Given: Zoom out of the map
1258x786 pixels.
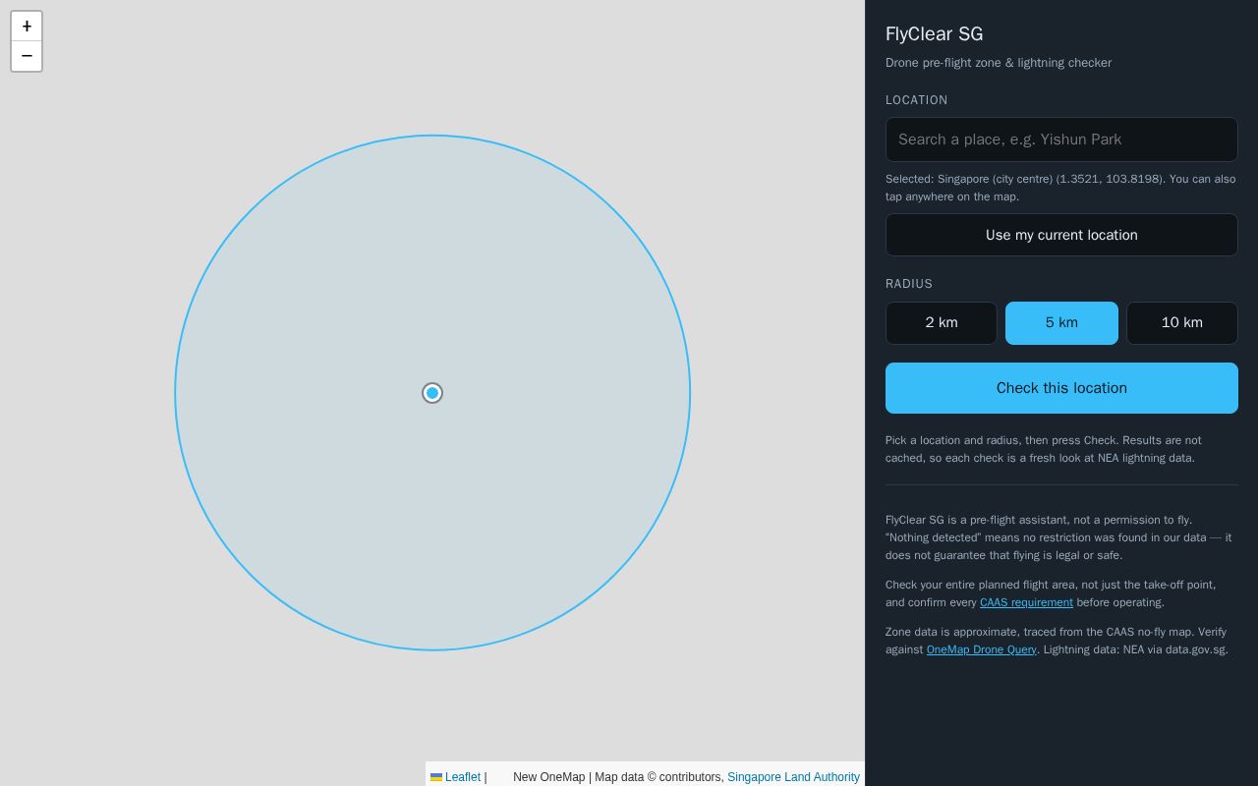Looking at the screenshot, I should (27, 56).
